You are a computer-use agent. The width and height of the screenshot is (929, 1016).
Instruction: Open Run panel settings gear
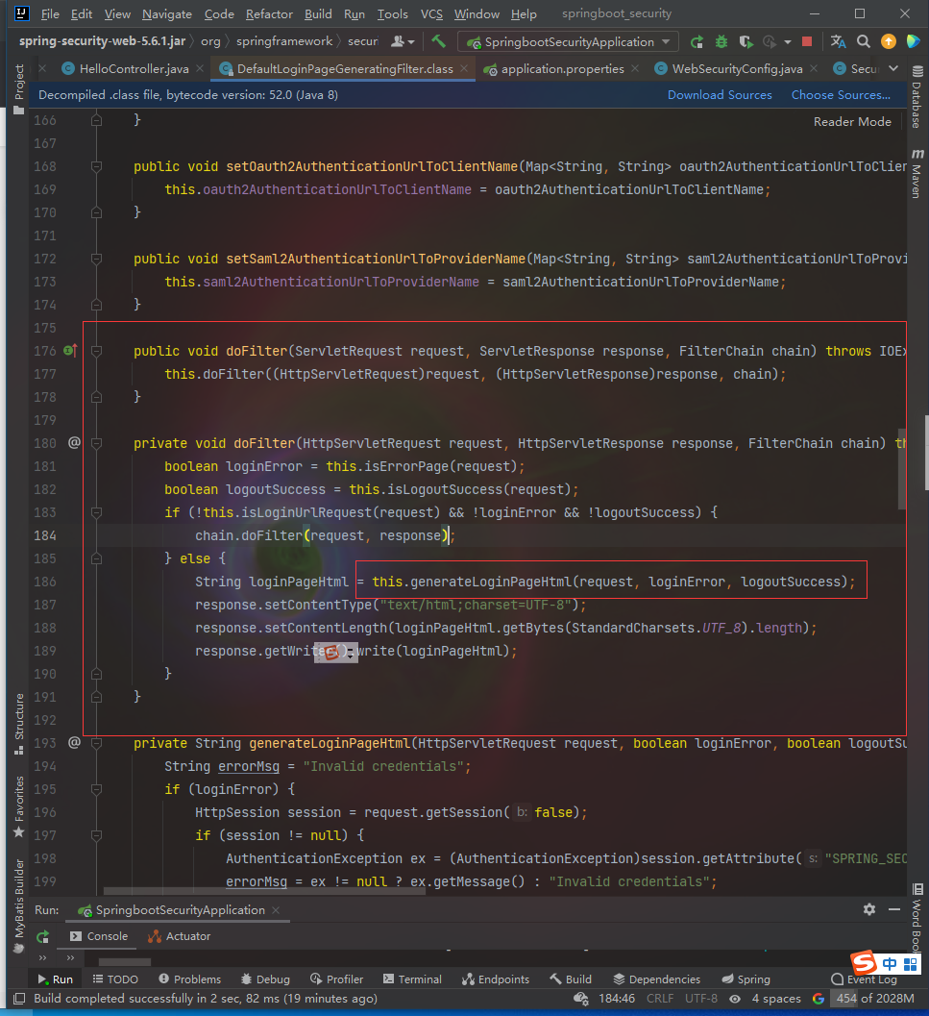(869, 909)
